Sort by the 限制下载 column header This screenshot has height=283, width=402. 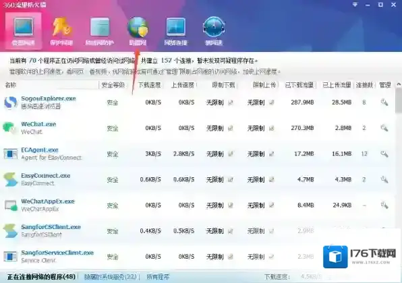tap(223, 85)
